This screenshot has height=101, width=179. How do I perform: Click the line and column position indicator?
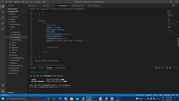point(140,95)
